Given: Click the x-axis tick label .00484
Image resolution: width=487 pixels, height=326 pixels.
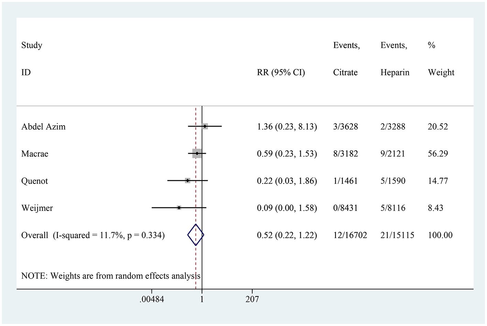Looking at the screenshot, I should point(152,300).
